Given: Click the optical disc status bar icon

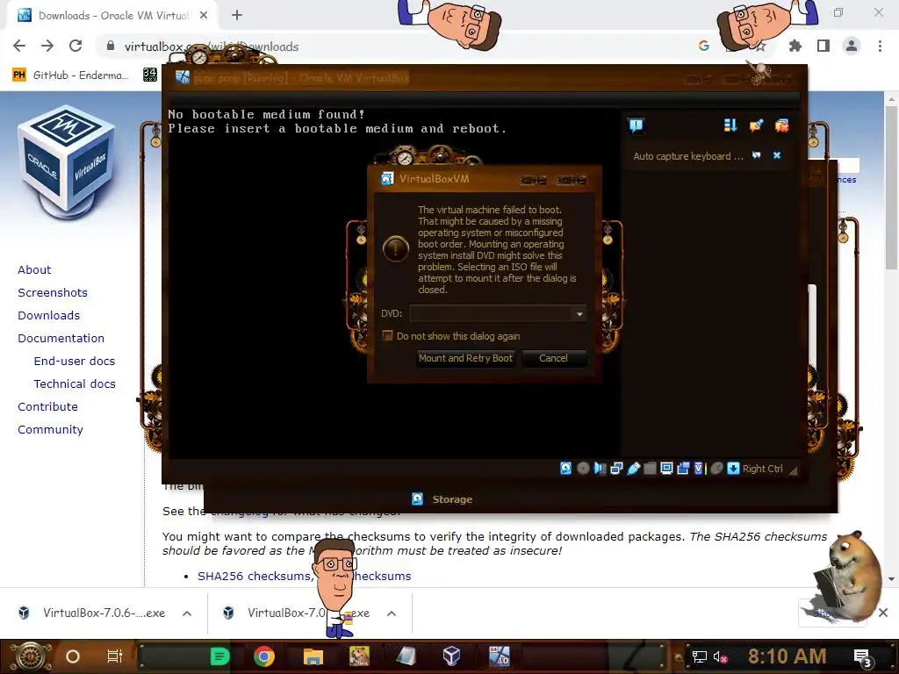Looking at the screenshot, I should pos(583,469).
